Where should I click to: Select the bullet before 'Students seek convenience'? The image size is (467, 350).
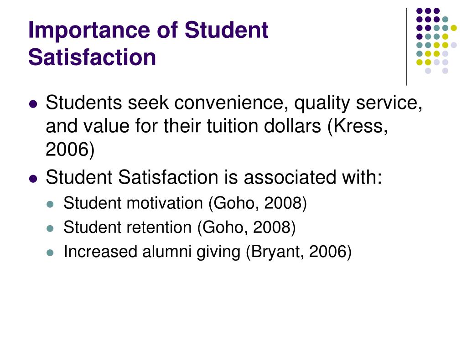(x=33, y=104)
